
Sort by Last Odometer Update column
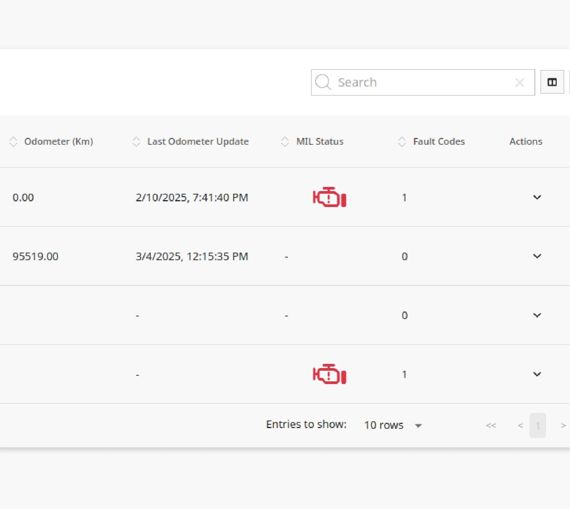(190, 141)
